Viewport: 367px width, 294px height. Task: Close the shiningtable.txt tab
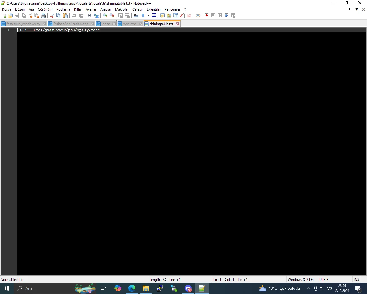pos(177,24)
